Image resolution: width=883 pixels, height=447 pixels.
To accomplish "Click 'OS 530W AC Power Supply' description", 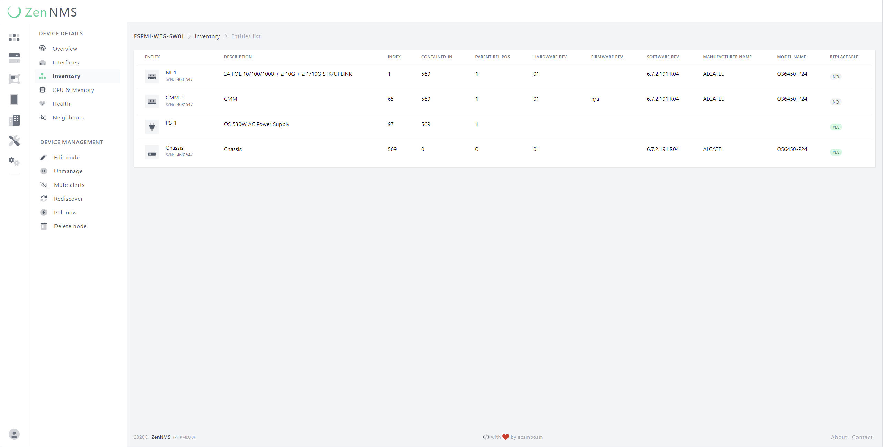I will (257, 124).
